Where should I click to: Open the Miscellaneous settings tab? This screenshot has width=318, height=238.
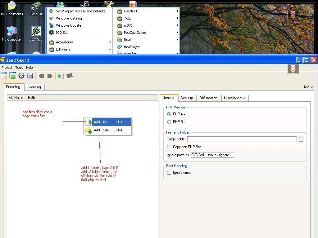tap(234, 98)
